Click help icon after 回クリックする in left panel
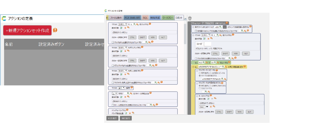This screenshot has height=128, width=319. tap(150, 24)
